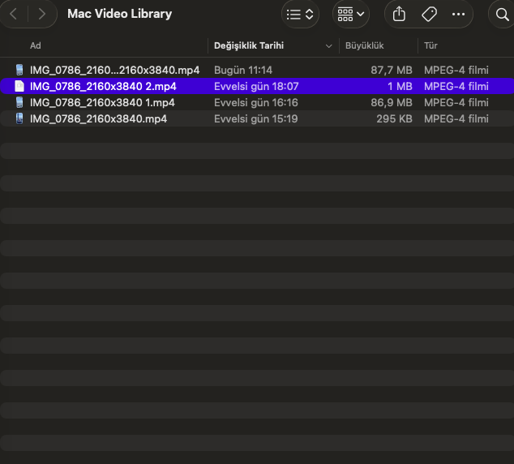Toggle sort direction chevron on date column
This screenshot has height=464, width=514.
pyautogui.click(x=328, y=46)
